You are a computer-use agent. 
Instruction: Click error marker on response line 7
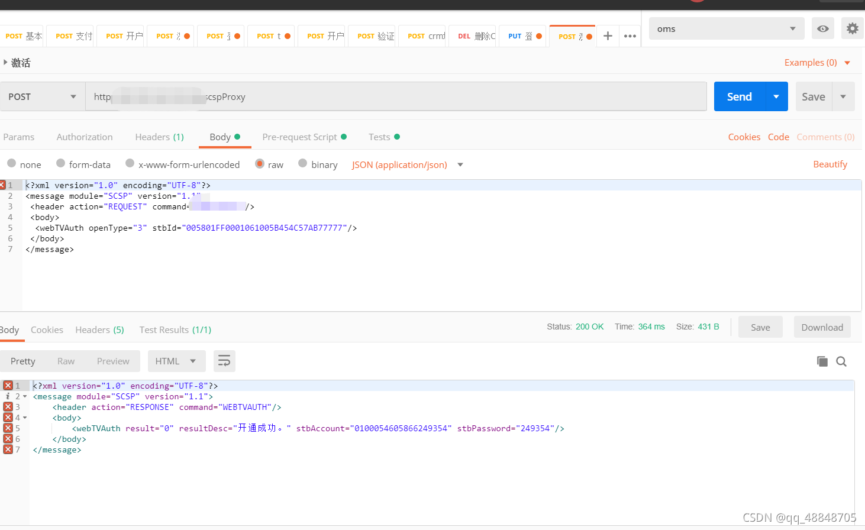(8, 450)
